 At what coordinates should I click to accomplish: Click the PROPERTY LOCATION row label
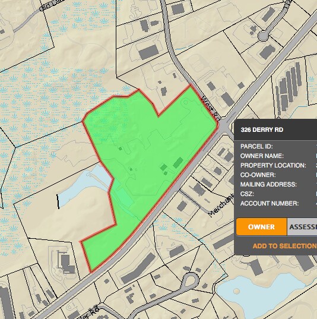[273, 165]
